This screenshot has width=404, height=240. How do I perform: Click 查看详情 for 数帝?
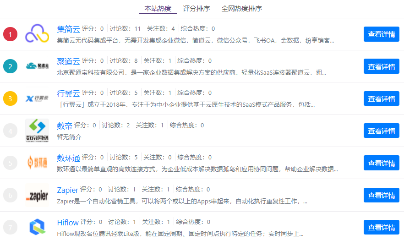[381, 131]
